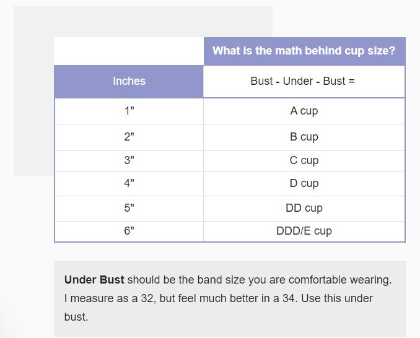Select the 3" inches cell

point(129,161)
